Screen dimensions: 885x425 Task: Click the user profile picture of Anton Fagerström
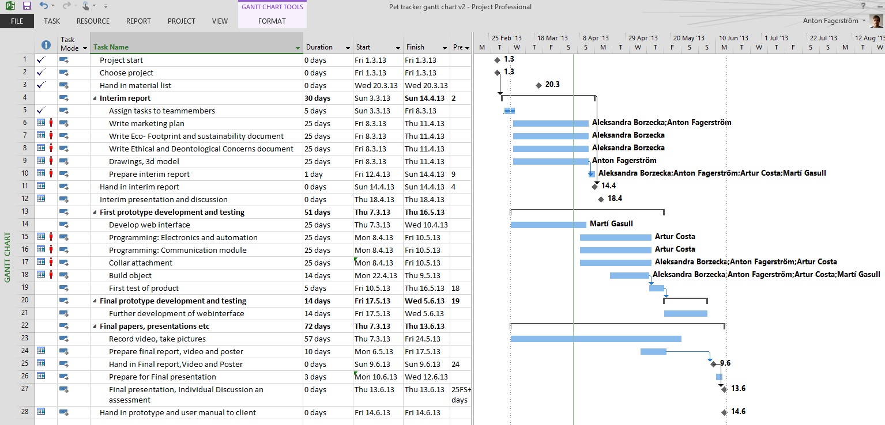click(876, 21)
